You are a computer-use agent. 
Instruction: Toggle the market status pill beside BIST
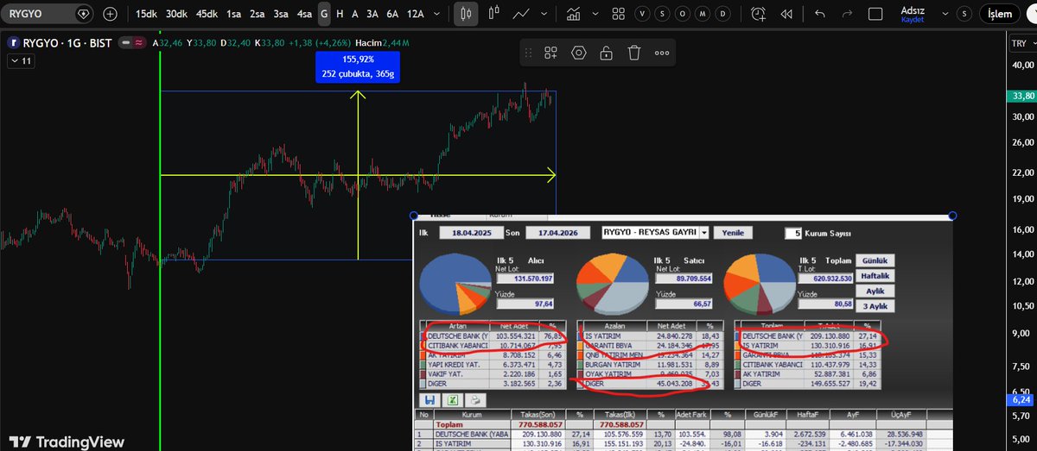[x=131, y=42]
